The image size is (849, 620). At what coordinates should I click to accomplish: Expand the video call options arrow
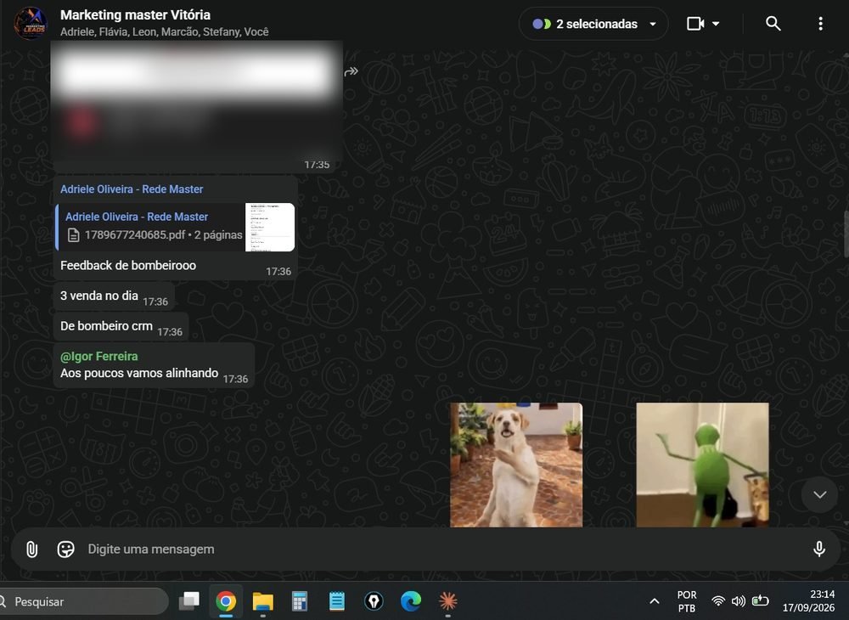pos(716,24)
